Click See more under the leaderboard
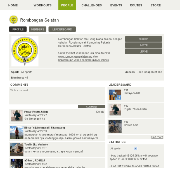 point(157,137)
